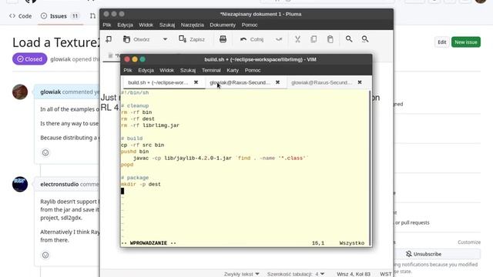Image resolution: width=493 pixels, height=277 pixels.
Task: Add reaction emoji to electronstudio's comment
Action: pos(45,255)
